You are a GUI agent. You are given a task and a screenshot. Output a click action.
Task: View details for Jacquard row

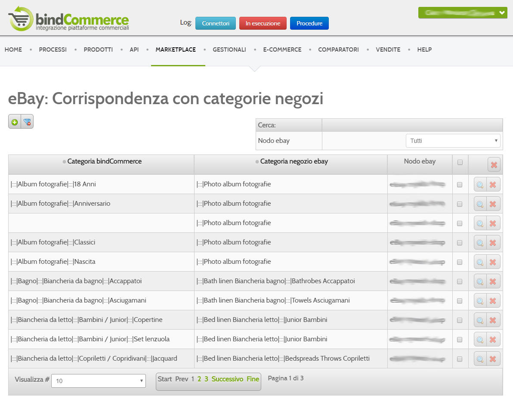point(480,359)
